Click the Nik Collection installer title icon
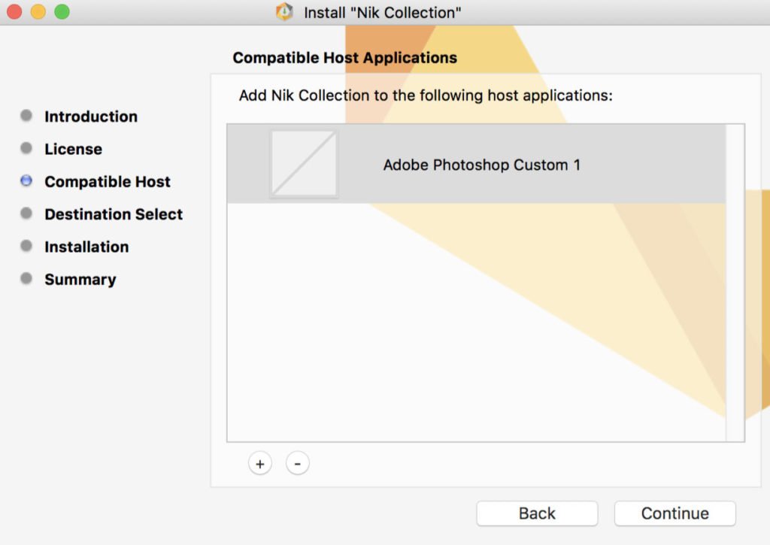This screenshot has width=770, height=545. [284, 12]
